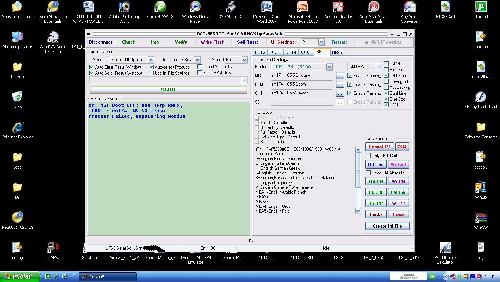Open the ? dropdown in the toolbar
500x282 pixels.
321,42
